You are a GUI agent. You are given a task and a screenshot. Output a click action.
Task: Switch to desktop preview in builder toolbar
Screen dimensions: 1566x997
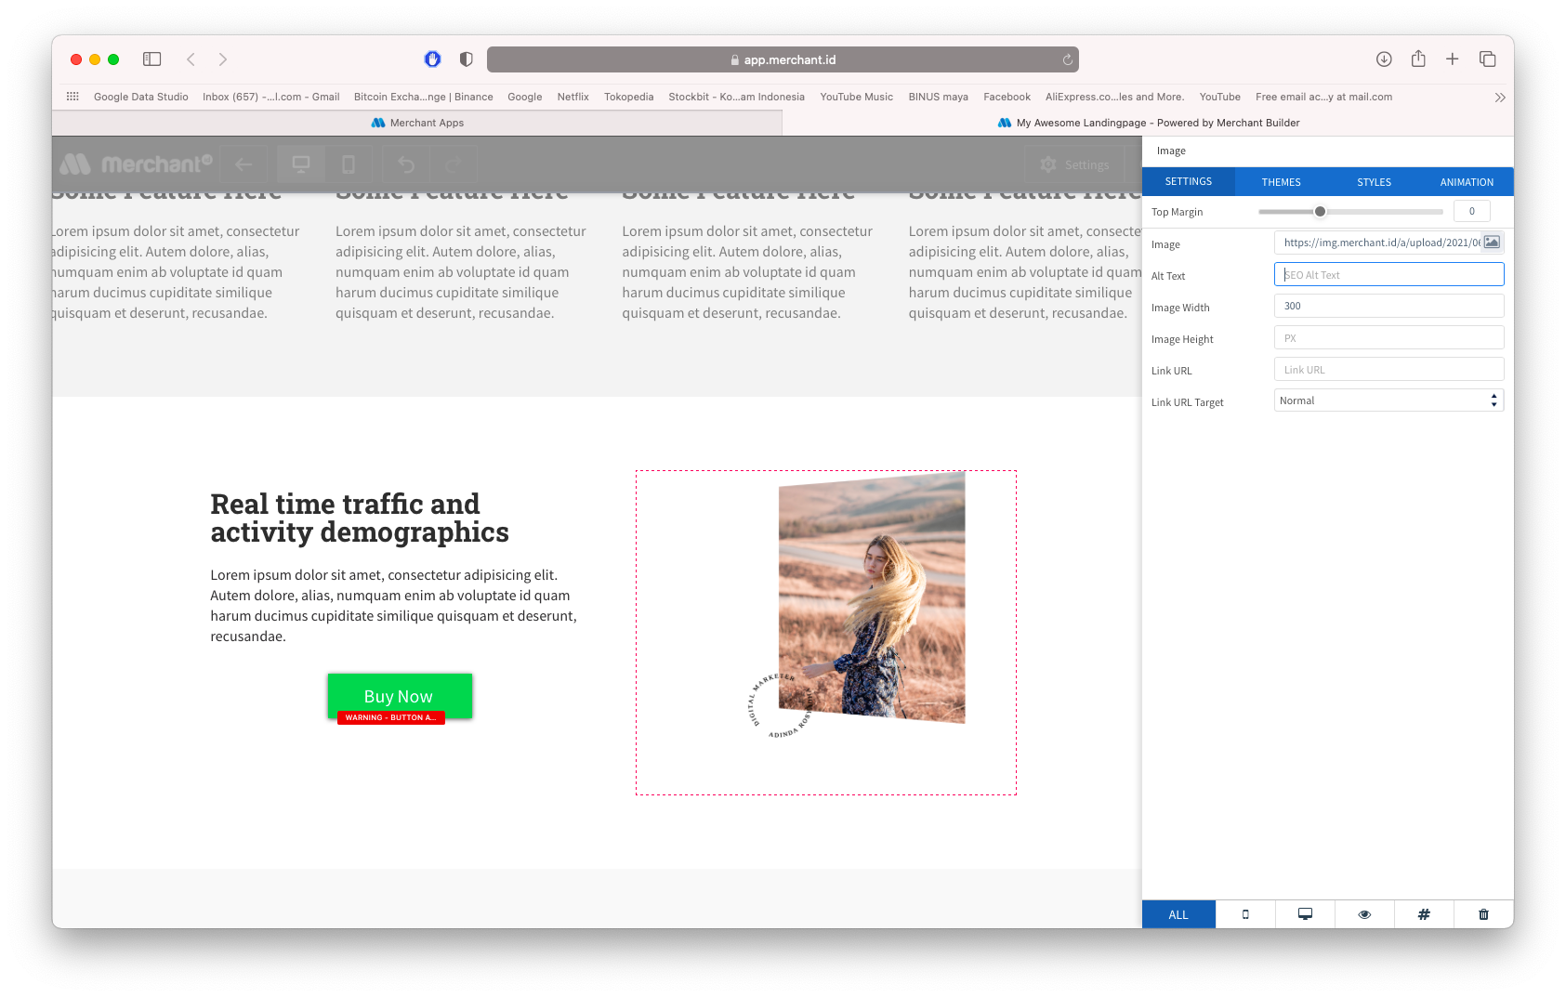point(301,164)
